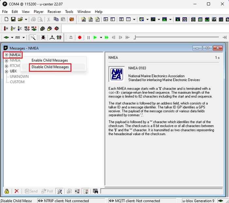Click the hot start 'H' icon
Viewport: 229px width, 203px height.
[x=6, y=29]
